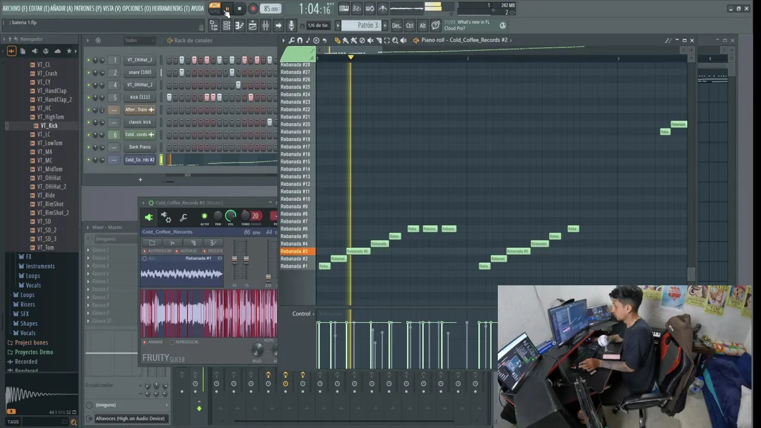Viewport: 761px width, 428px height.
Task: Stop playback with the stop button
Action: coord(239,9)
